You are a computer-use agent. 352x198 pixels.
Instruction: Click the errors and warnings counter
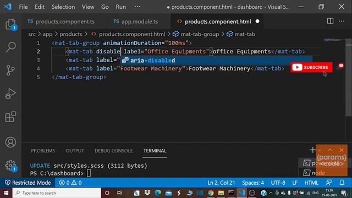(x=70, y=183)
